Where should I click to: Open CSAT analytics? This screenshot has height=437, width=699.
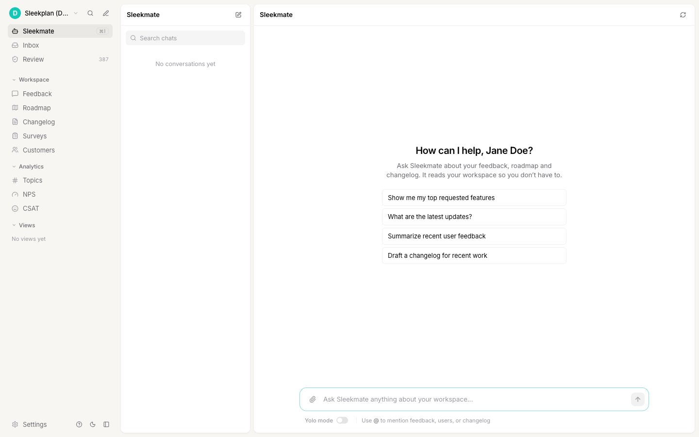[x=60, y=208]
